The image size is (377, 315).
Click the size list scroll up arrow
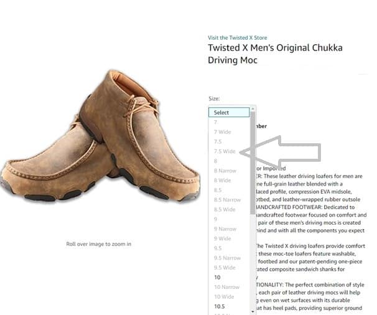click(253, 109)
